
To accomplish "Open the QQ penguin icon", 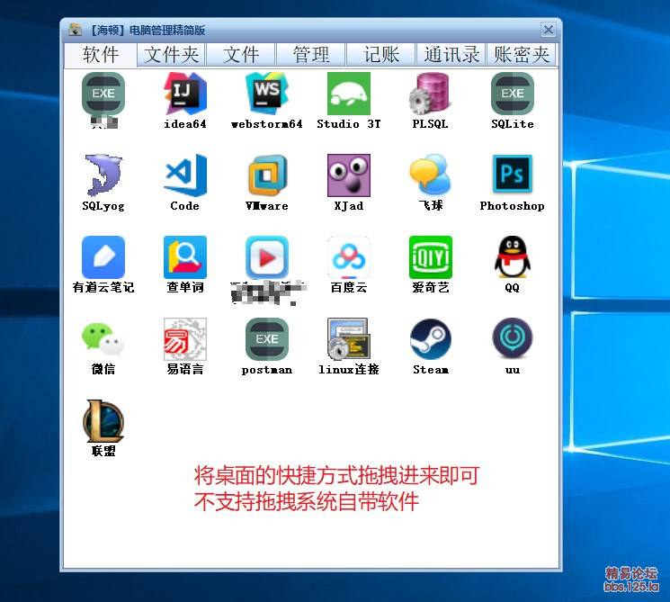I will pyautogui.click(x=513, y=257).
